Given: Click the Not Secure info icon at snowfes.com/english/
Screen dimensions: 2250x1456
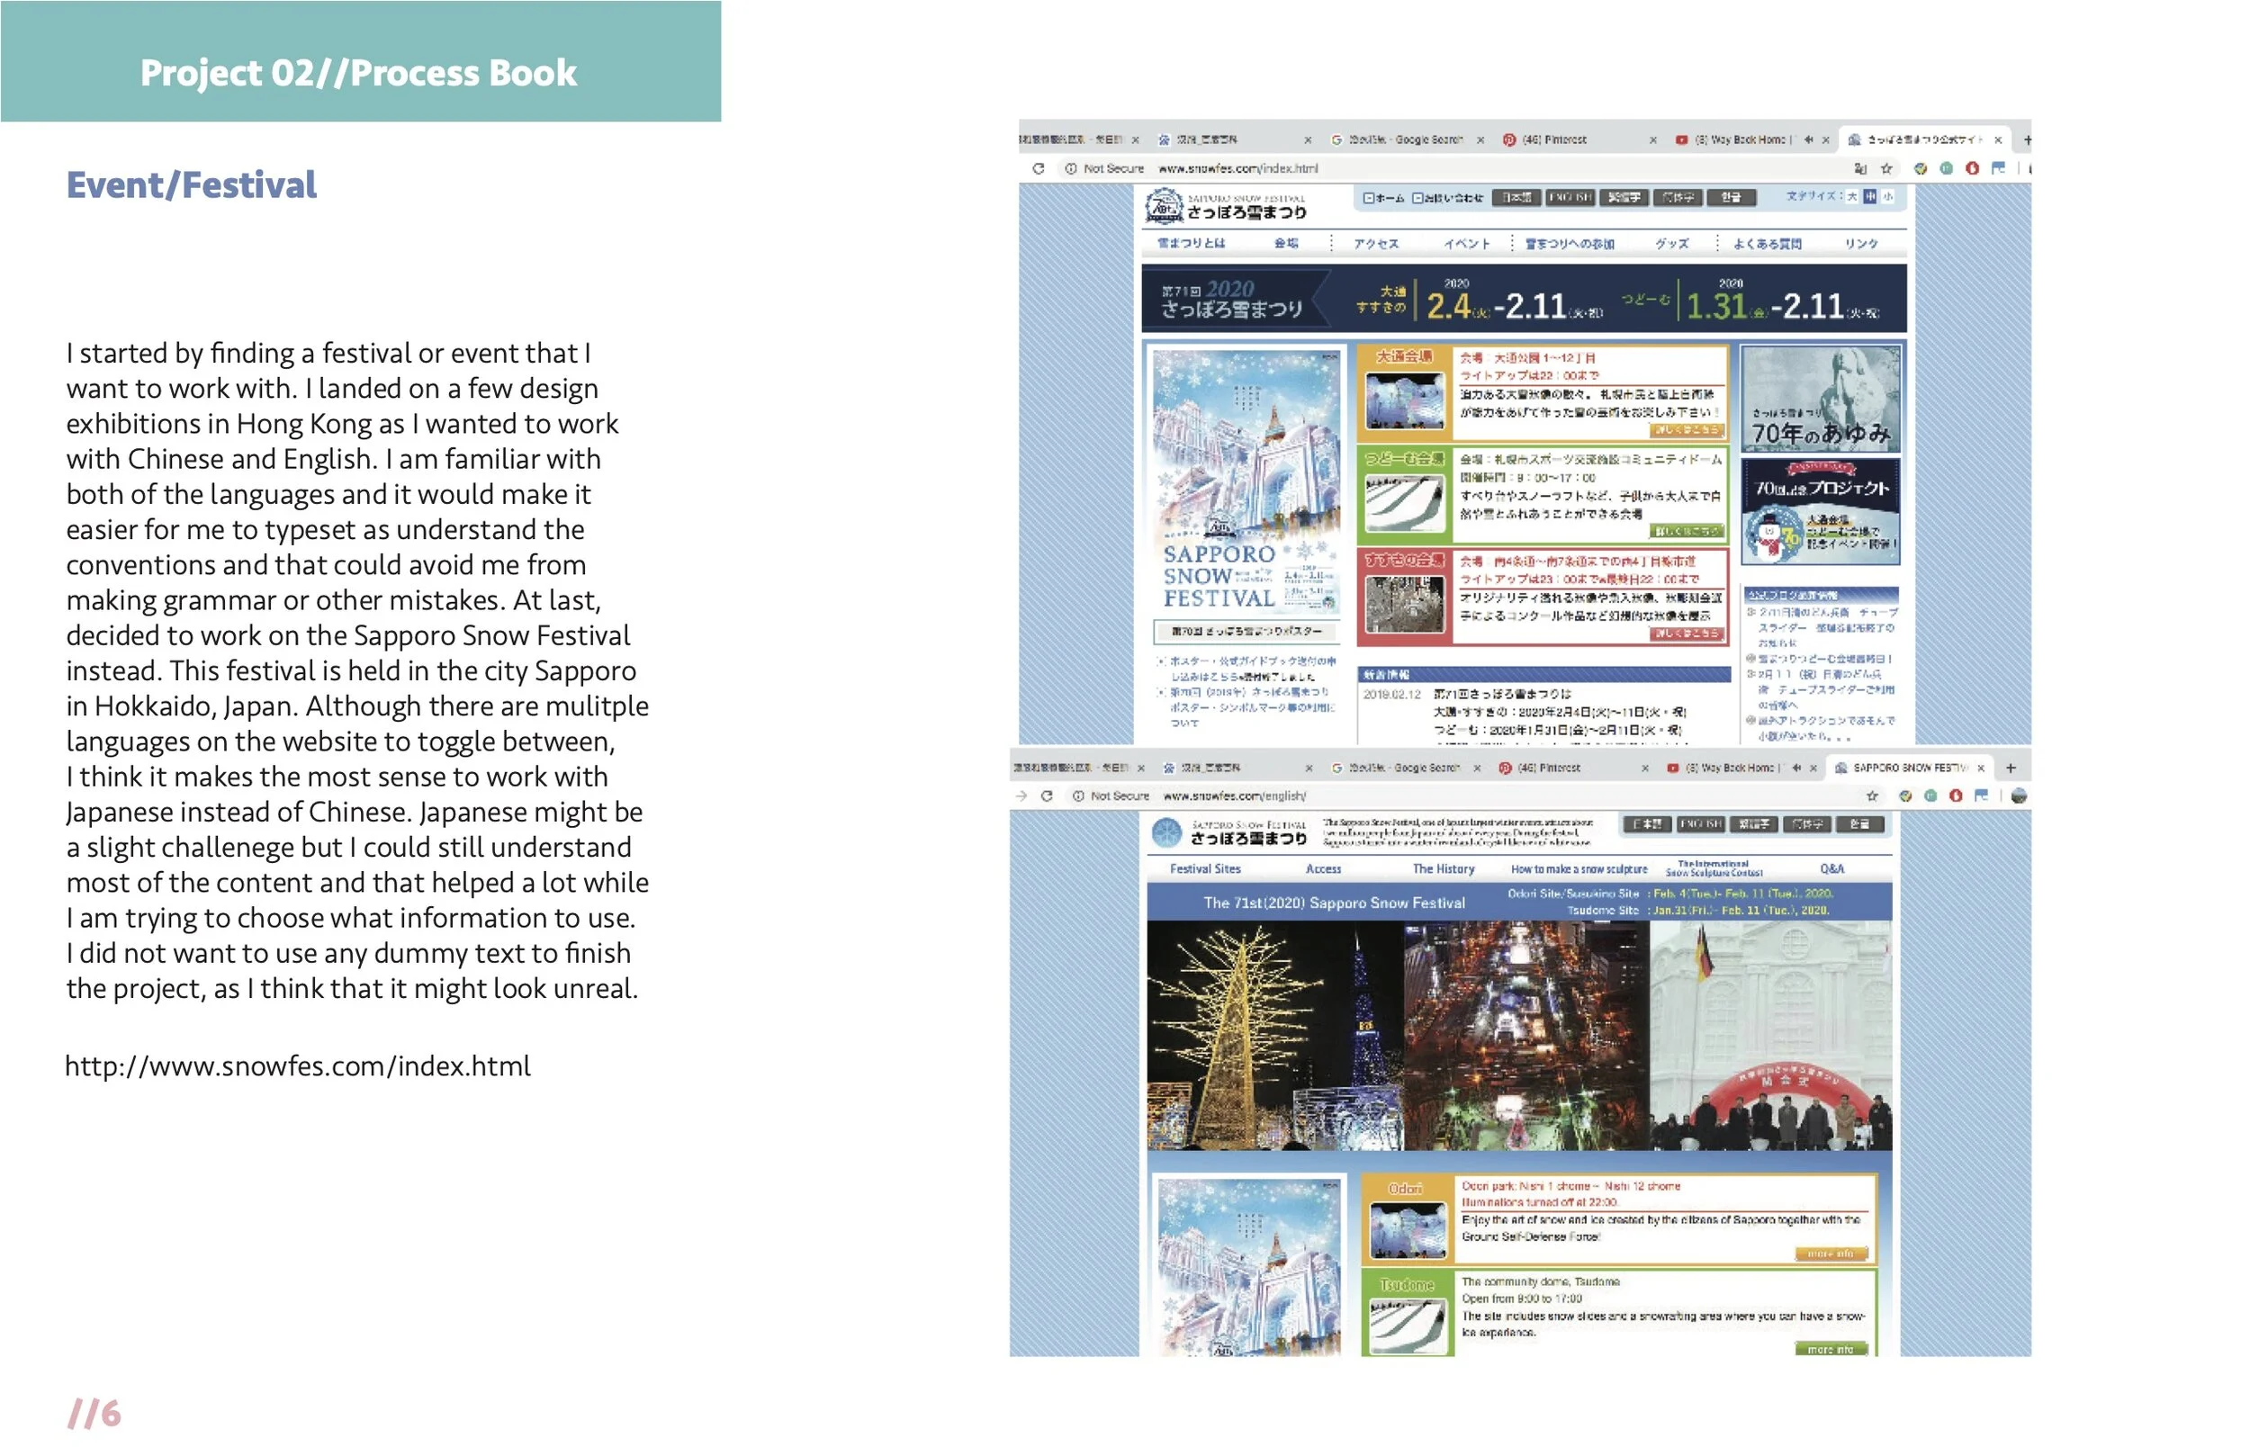Looking at the screenshot, I should (x=1077, y=796).
